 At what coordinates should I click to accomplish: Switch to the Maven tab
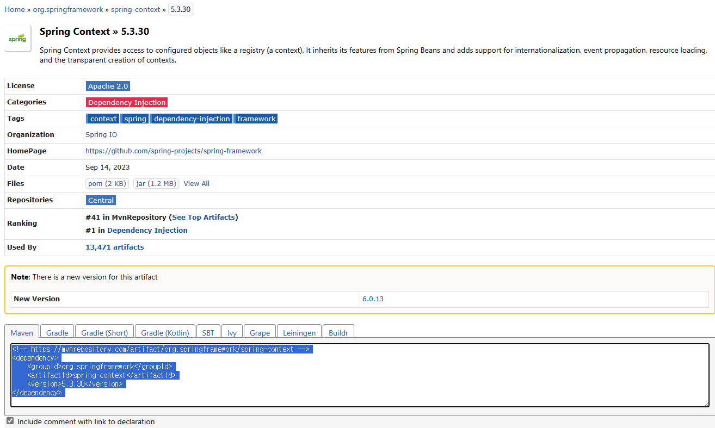click(x=22, y=332)
